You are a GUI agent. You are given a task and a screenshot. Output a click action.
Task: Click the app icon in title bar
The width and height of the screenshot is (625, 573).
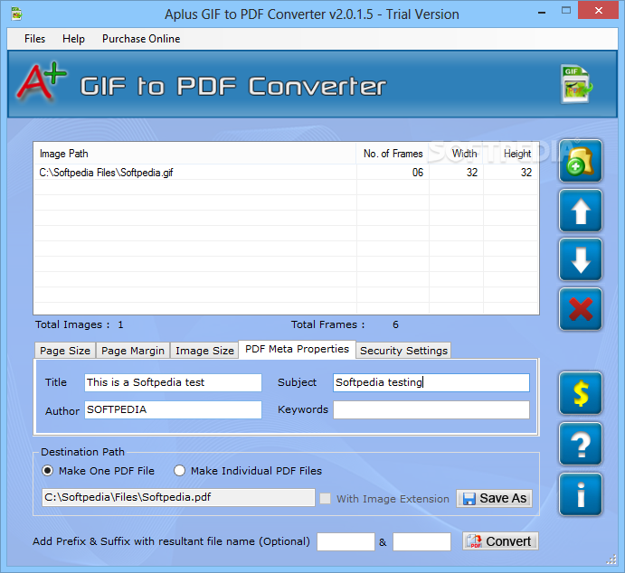coord(16,14)
